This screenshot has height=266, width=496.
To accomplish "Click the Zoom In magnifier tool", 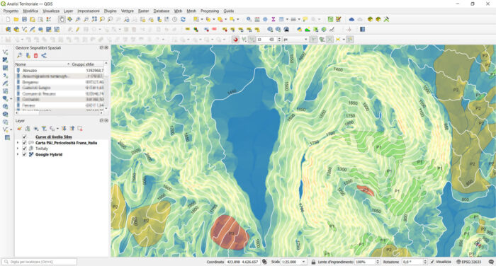I will click(x=78, y=20).
